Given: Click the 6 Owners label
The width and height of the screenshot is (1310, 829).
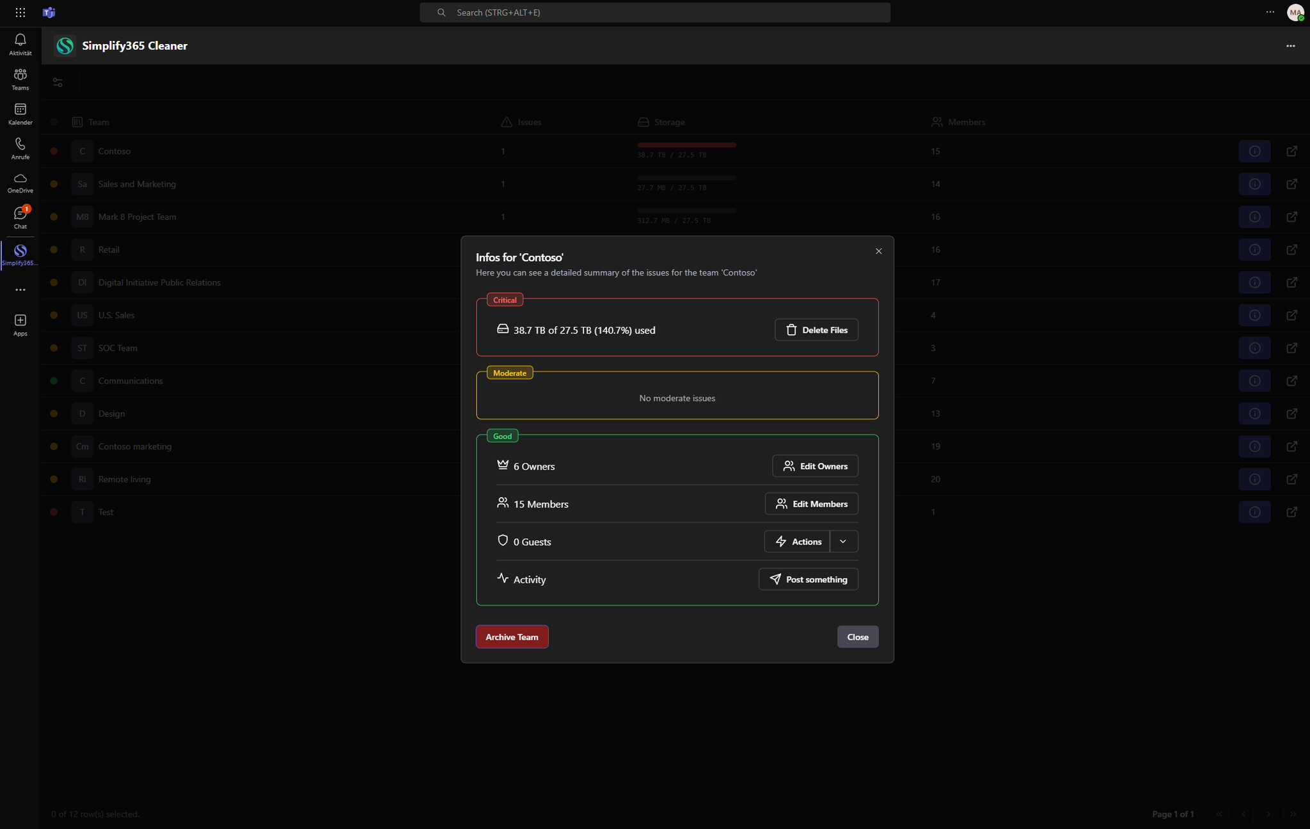Looking at the screenshot, I should pyautogui.click(x=533, y=467).
